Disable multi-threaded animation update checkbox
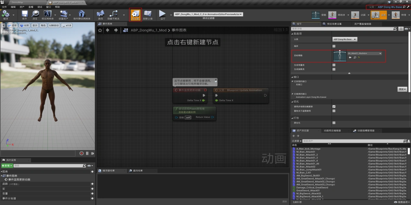Image resolution: width=411 pixels, height=205 pixels. (334, 106)
